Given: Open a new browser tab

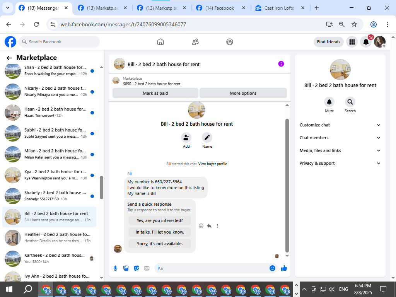Looking at the screenshot, I should coord(316,8).
